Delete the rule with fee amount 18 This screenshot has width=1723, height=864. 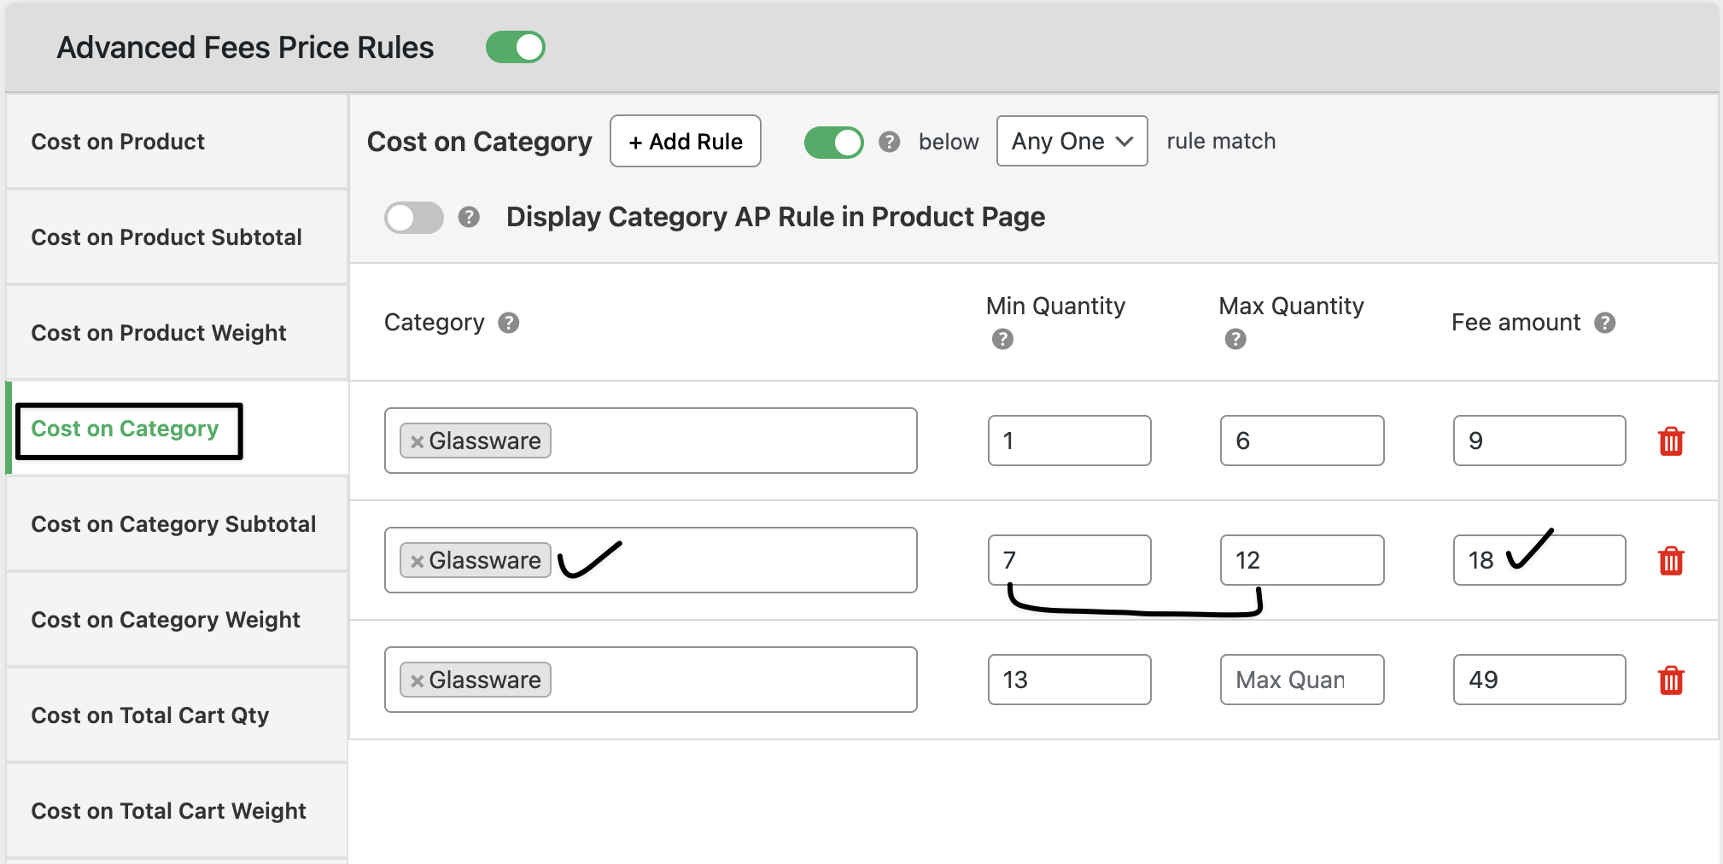[x=1670, y=561]
